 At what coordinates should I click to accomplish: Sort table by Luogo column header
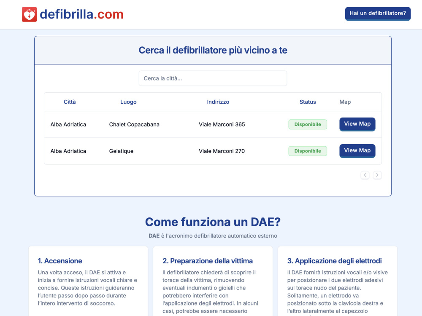tap(128, 102)
